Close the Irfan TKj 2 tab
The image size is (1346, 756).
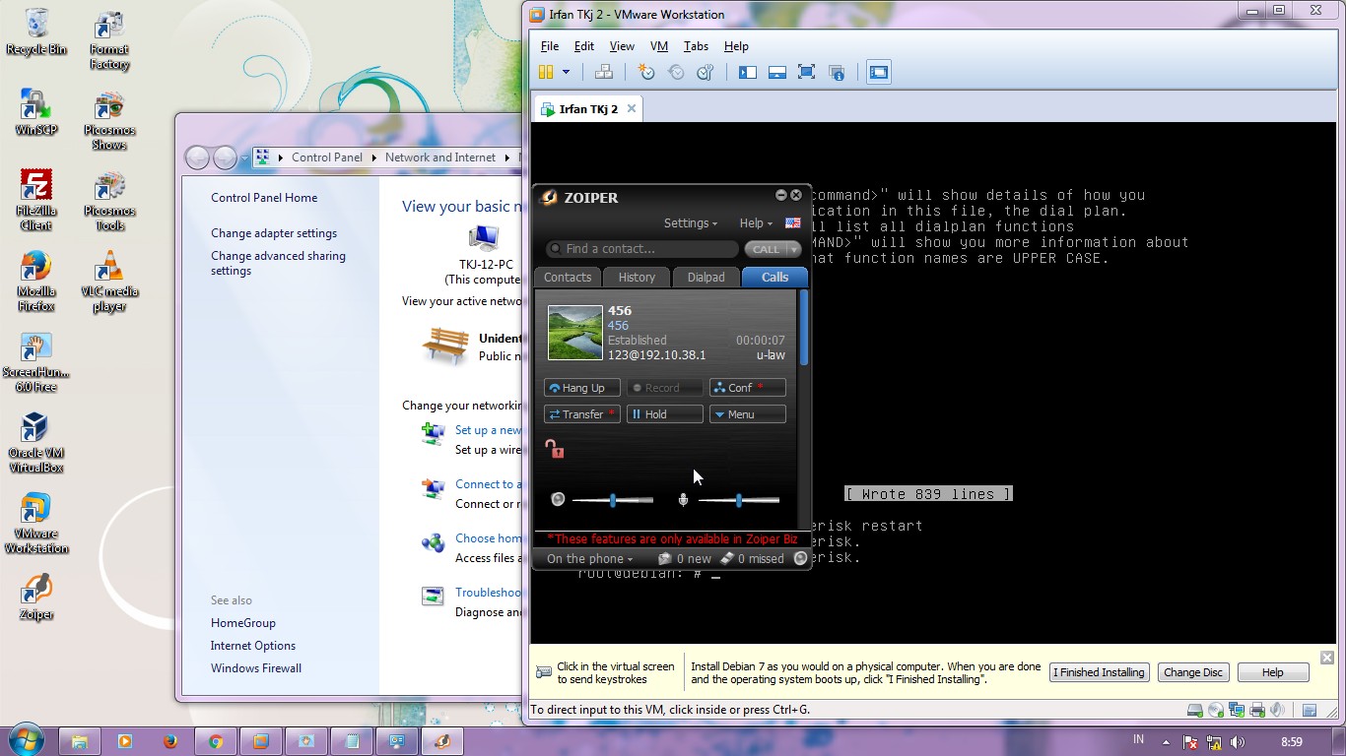click(632, 108)
